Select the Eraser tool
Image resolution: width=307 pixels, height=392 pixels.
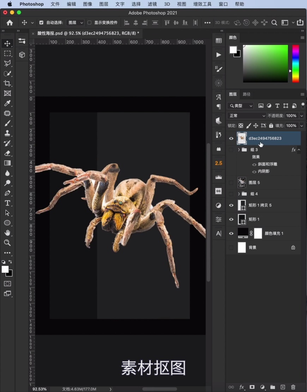pos(7,153)
